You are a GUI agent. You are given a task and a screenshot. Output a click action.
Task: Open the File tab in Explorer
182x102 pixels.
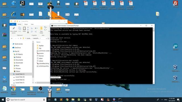[x=13, y=24]
